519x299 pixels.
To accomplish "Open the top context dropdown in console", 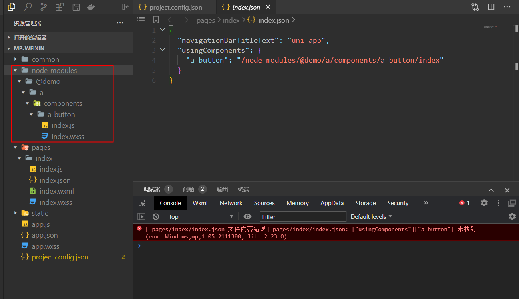I will tap(201, 216).
